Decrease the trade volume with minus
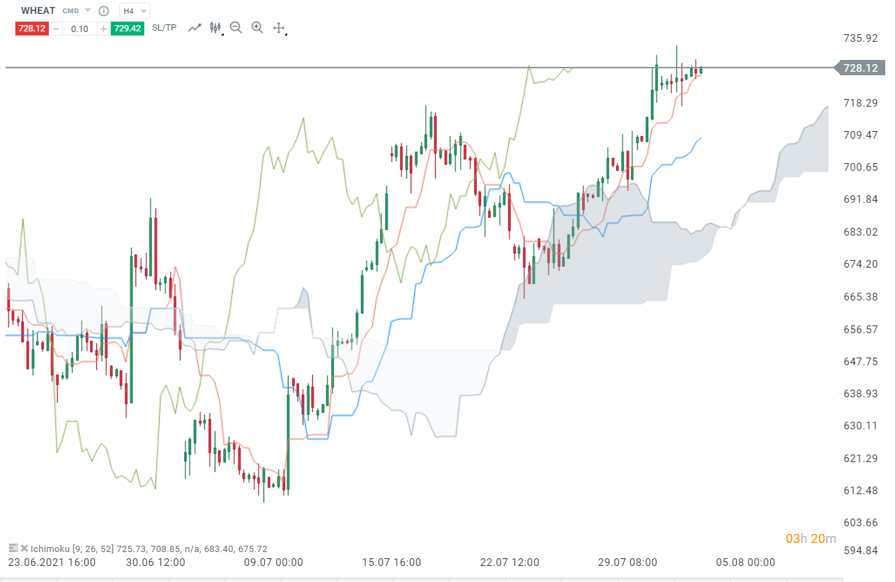Screen dimensions: 895x582 [x=56, y=29]
